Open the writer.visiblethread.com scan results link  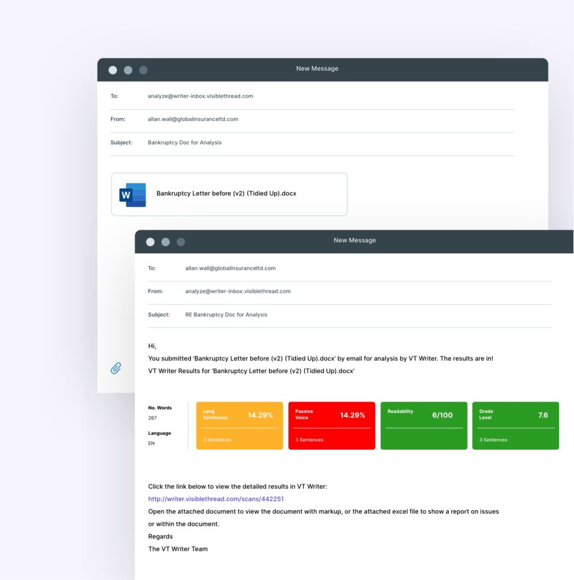[x=216, y=499]
